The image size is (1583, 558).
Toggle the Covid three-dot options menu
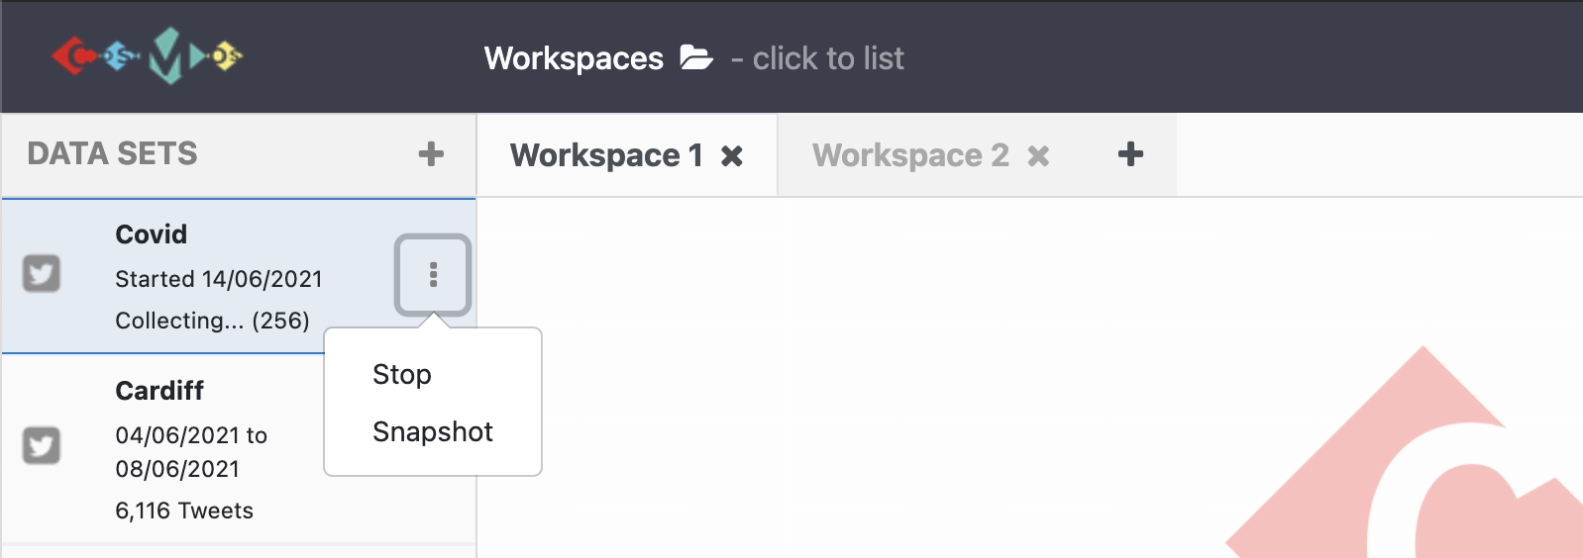433,275
